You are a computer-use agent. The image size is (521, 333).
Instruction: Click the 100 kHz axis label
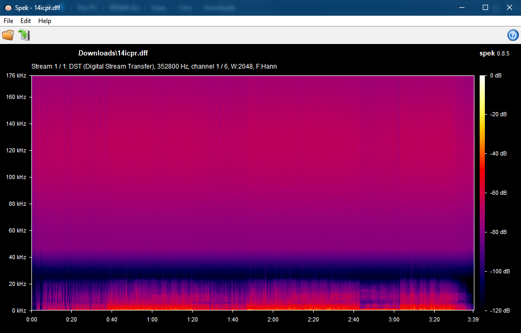[x=16, y=177]
